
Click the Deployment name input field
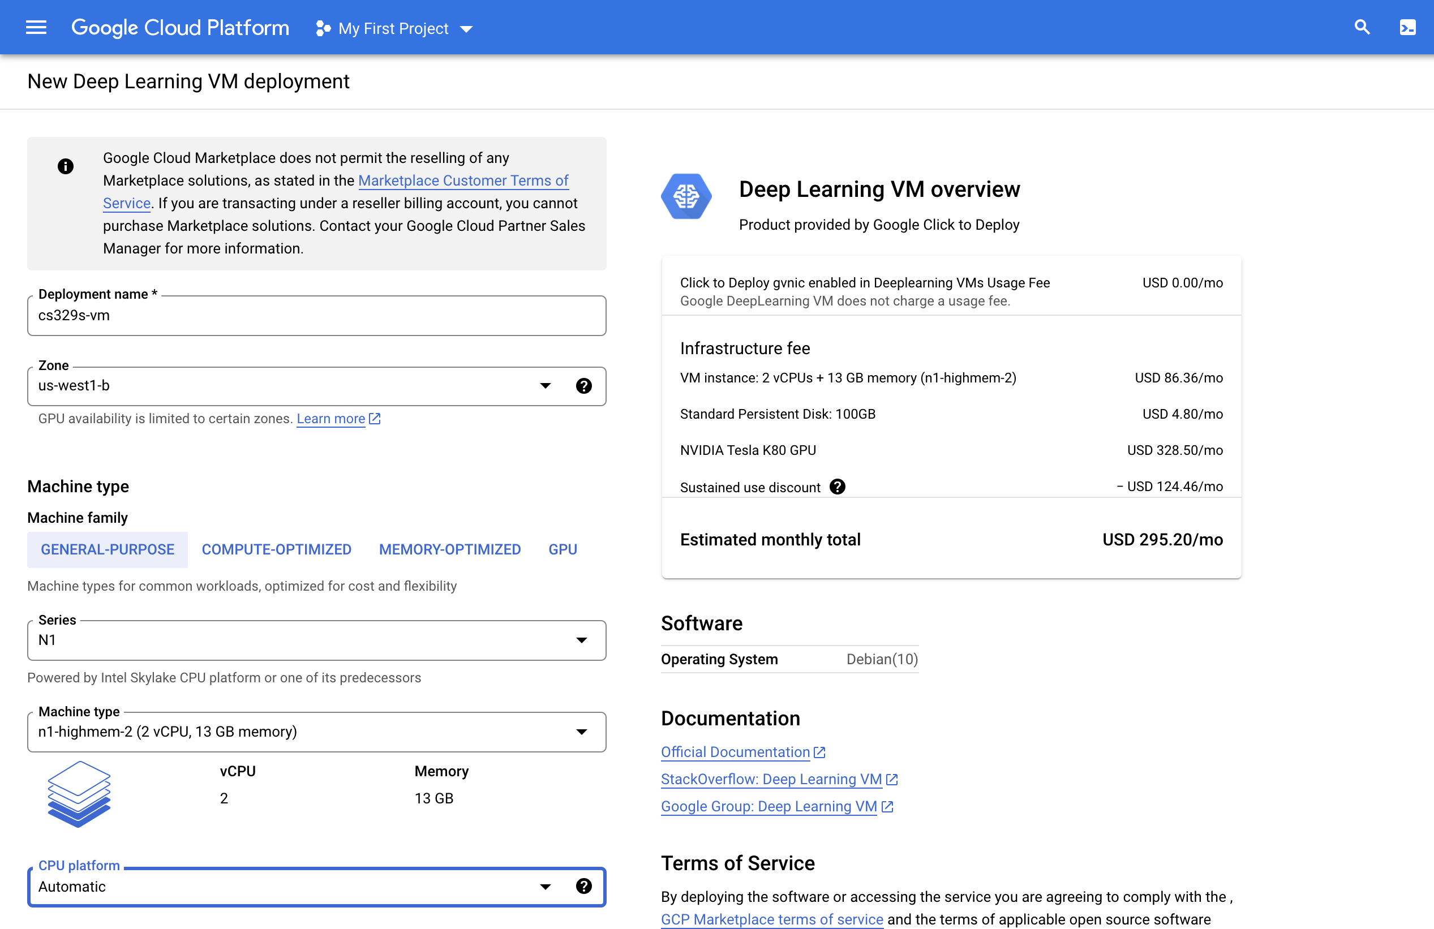(x=316, y=316)
